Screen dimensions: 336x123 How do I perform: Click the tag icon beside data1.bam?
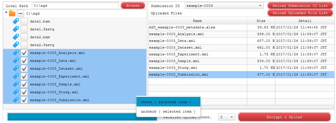(16, 21)
